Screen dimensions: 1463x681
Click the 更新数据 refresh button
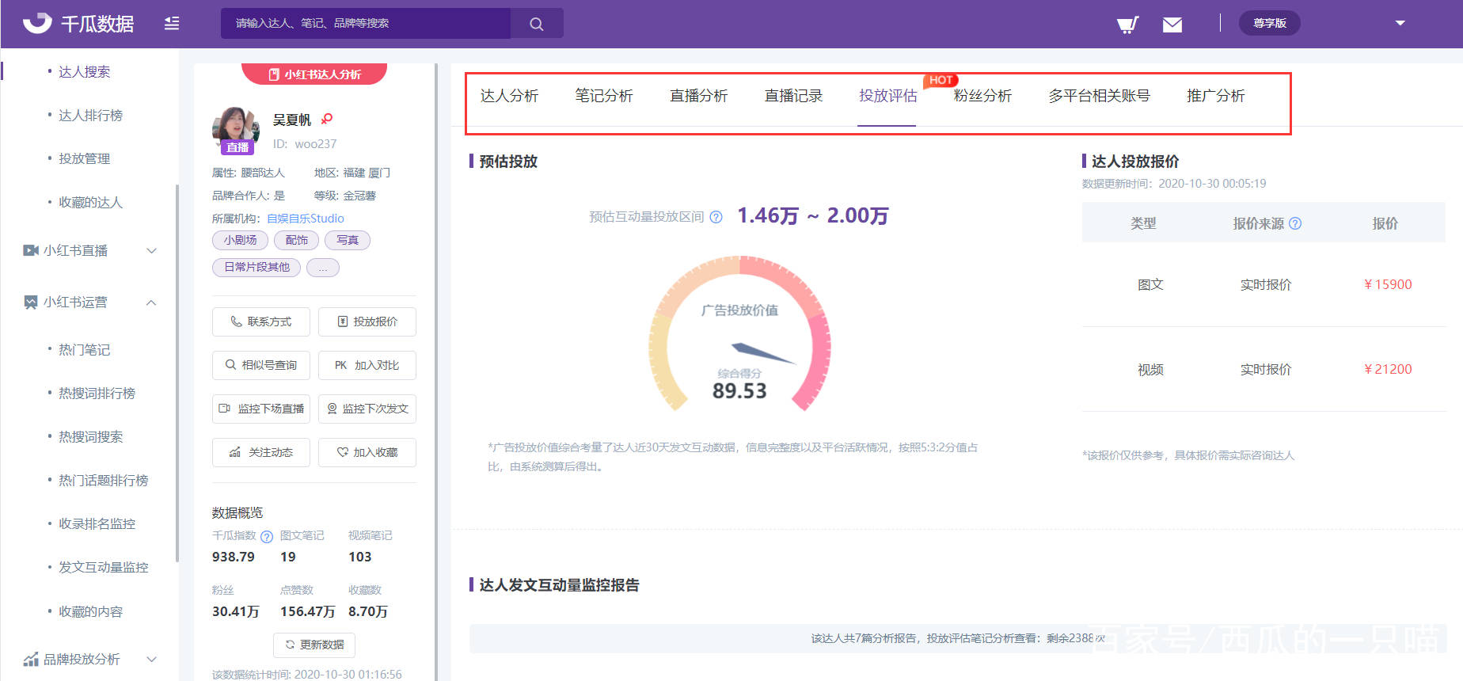tap(314, 645)
